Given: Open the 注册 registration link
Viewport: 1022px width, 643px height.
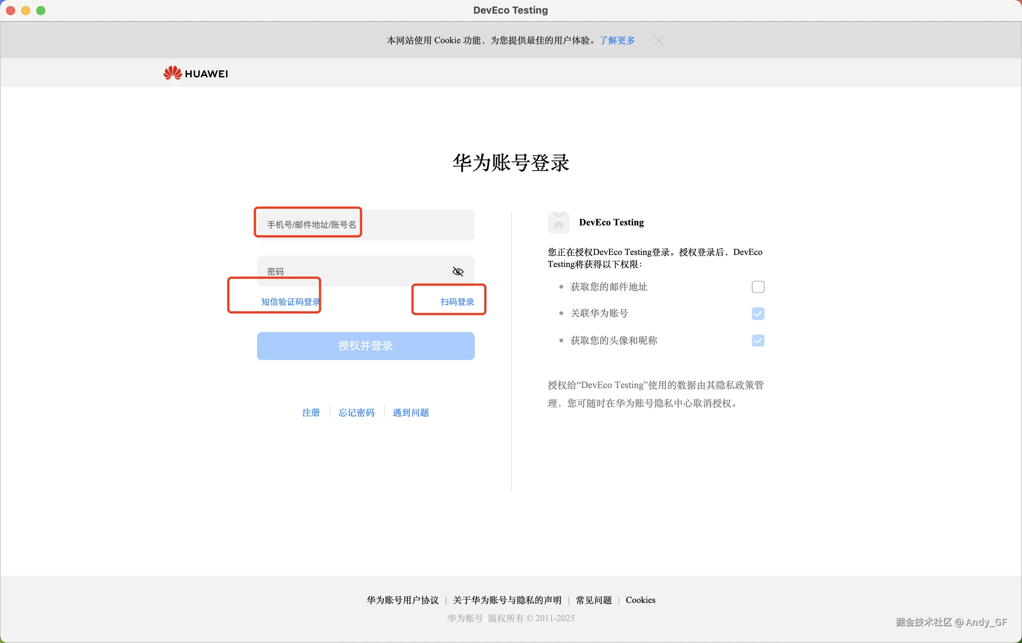Looking at the screenshot, I should (311, 412).
